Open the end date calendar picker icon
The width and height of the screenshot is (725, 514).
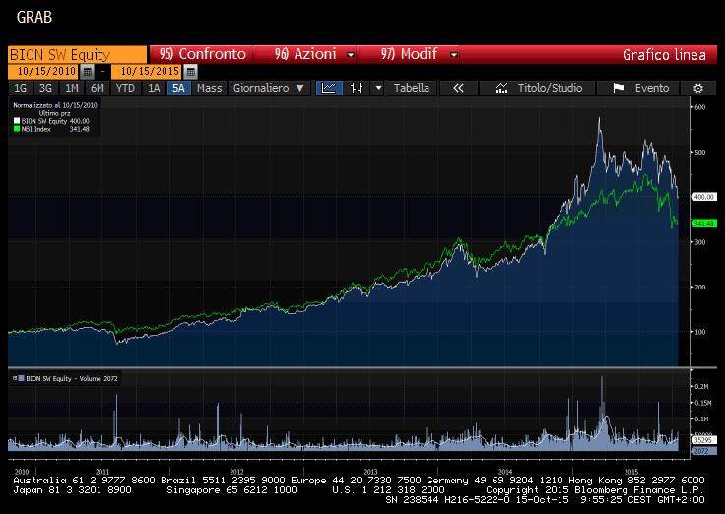tap(190, 72)
